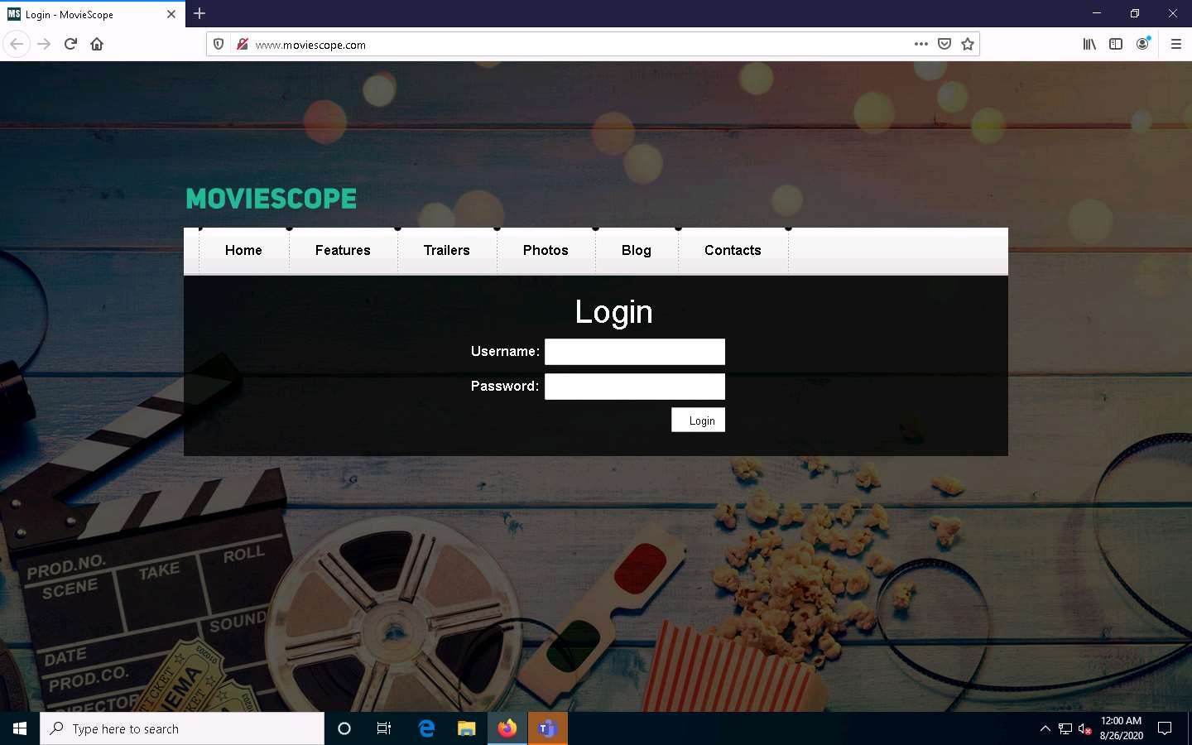The width and height of the screenshot is (1192, 745).
Task: Click the Password input field
Action: click(635, 387)
